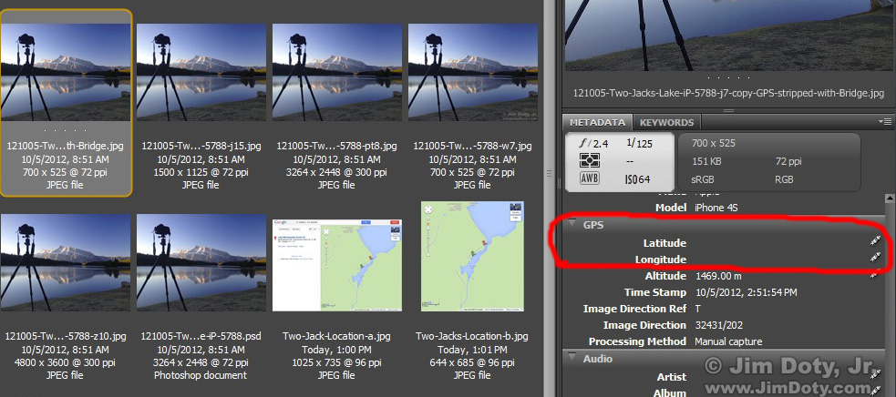Select the 5788-z10.jpg thumbnail image
This screenshot has width=896, height=397.
point(66,263)
